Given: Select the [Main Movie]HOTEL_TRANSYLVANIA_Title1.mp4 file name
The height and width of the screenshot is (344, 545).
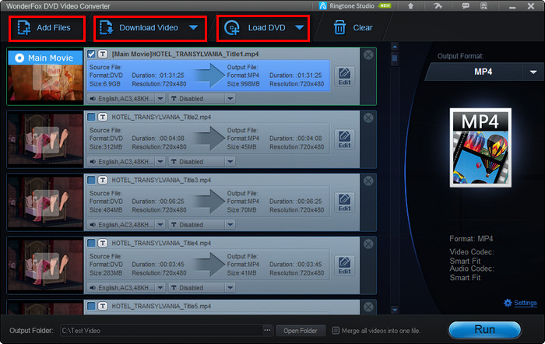Looking at the screenshot, I should tap(185, 54).
